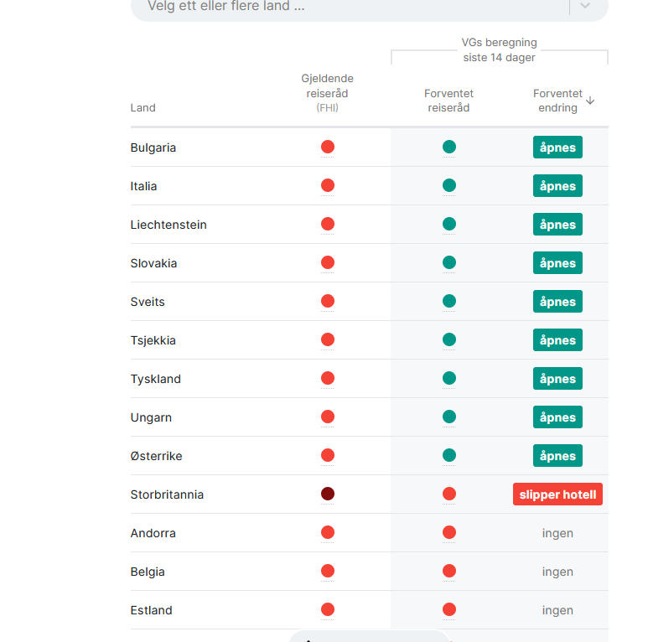Open the country selector dropdown arrow
This screenshot has width=648, height=642.
click(x=585, y=6)
